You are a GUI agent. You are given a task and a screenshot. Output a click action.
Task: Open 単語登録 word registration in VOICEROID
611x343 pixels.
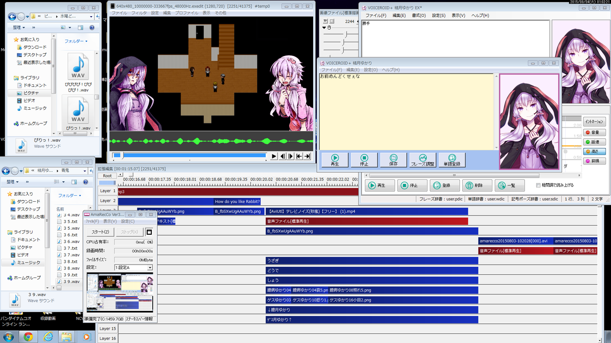coord(452,160)
